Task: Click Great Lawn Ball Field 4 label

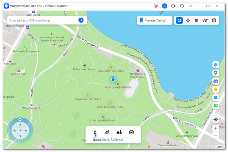Action: (x=103, y=120)
